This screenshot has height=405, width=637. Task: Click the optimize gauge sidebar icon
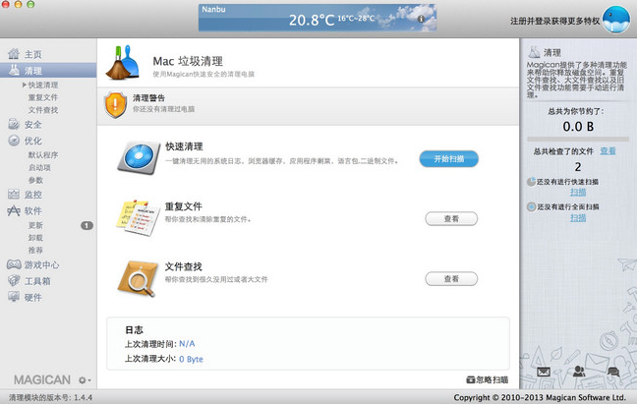click(14, 141)
